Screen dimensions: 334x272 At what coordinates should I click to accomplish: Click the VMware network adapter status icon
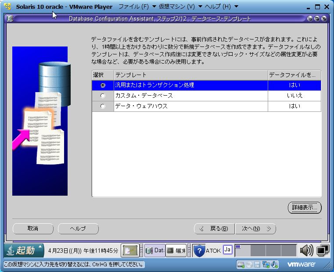(266, 265)
